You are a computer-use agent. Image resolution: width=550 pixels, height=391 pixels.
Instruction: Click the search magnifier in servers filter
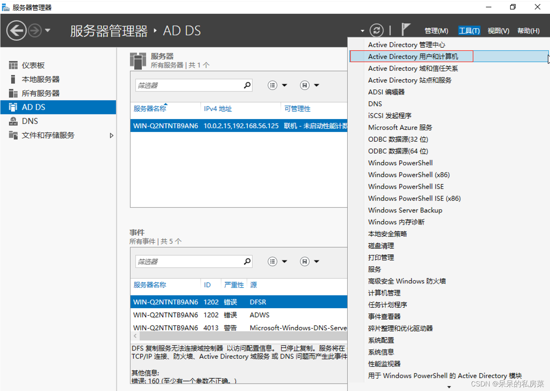click(x=247, y=85)
